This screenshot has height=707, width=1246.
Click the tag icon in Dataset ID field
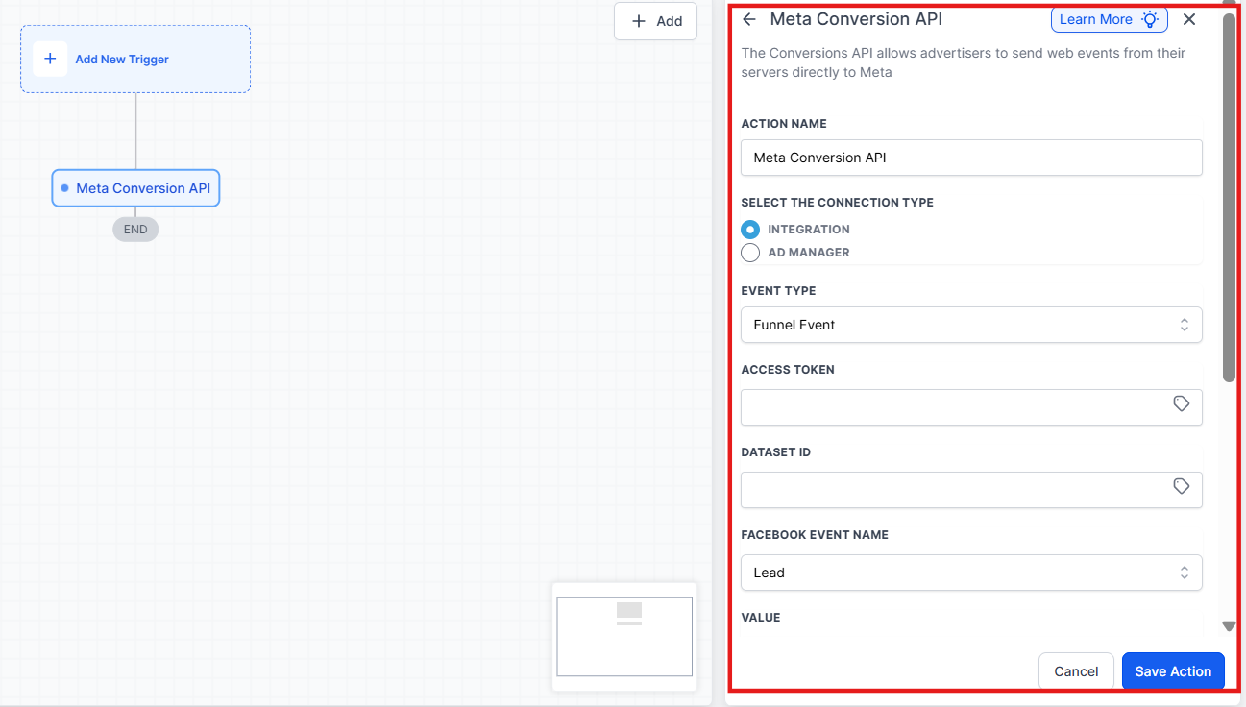1182,487
